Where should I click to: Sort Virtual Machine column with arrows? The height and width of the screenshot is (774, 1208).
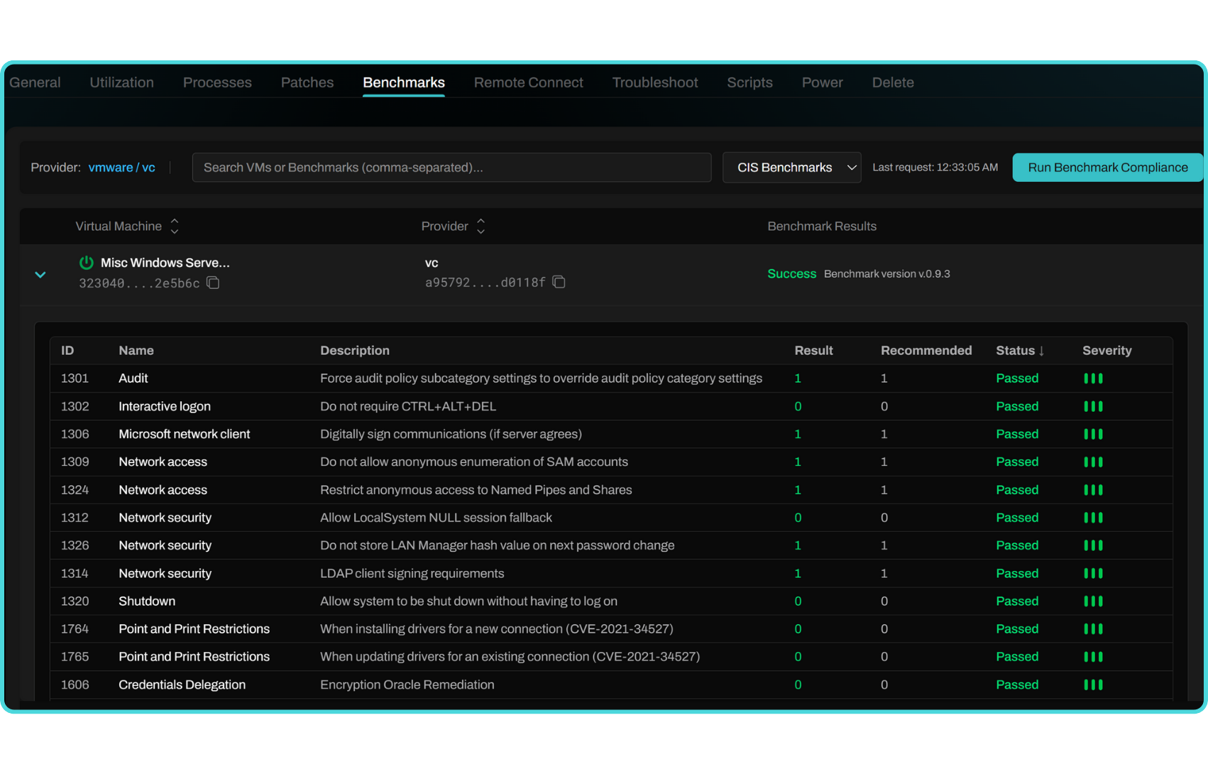click(x=175, y=227)
